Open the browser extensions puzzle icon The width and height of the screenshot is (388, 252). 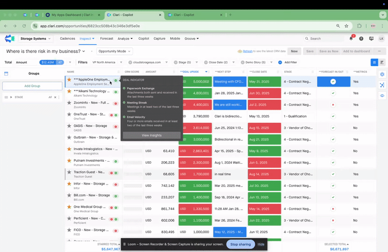click(x=359, y=26)
